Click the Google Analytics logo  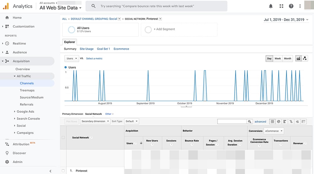click(6, 6)
